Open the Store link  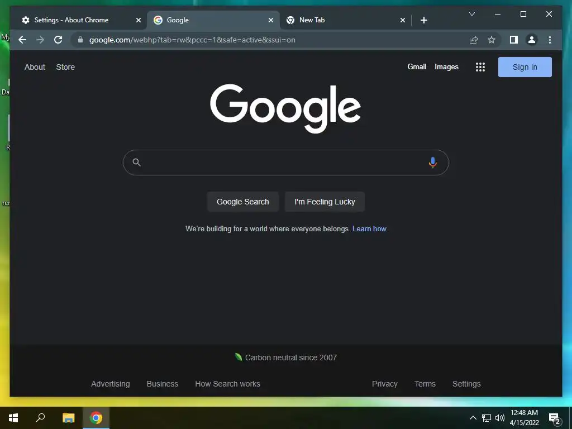tap(65, 67)
